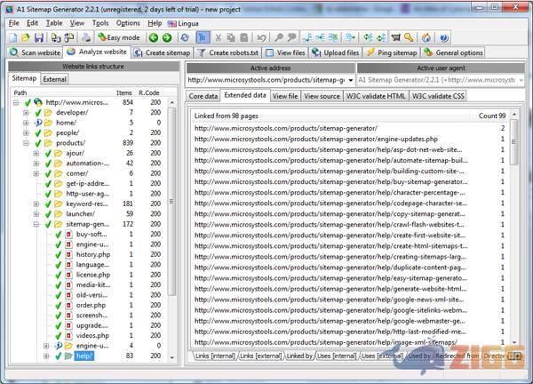Collapse the root website node
This screenshot has width=533, height=384.
[x=16, y=102]
